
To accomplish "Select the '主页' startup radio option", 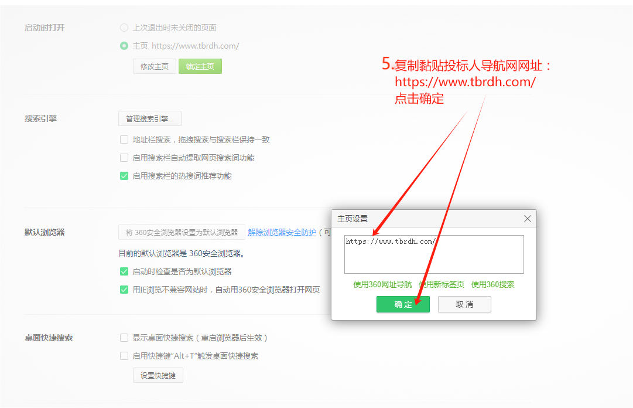I will coord(124,46).
